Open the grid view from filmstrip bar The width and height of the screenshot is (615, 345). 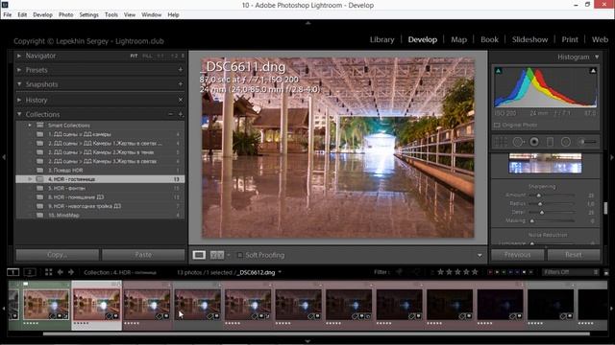click(x=48, y=272)
